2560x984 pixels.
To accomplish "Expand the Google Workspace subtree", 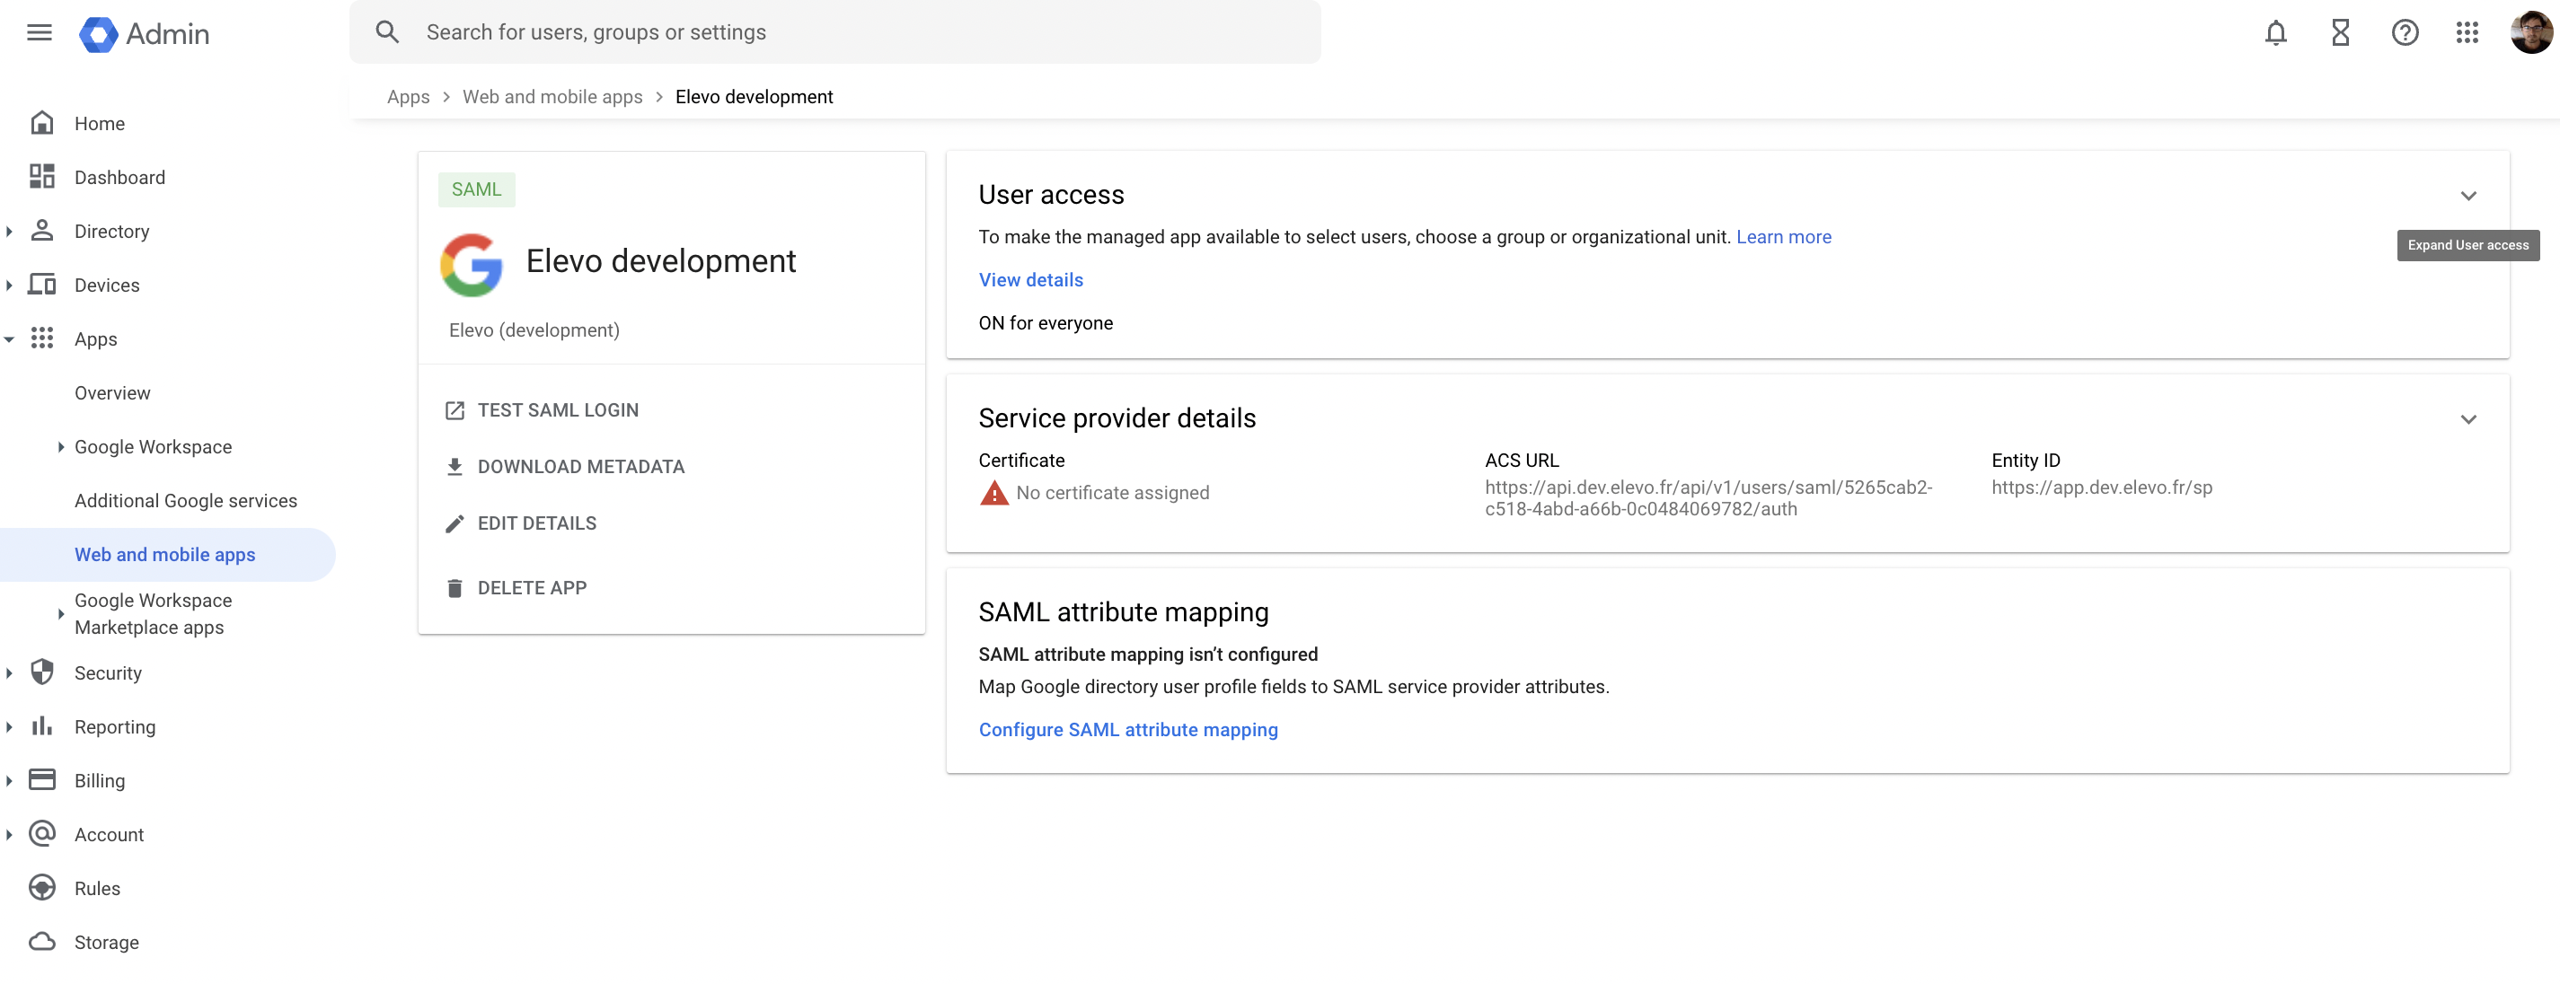I will (60, 447).
